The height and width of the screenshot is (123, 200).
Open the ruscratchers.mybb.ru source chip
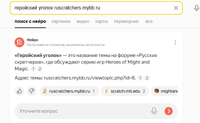69,91
